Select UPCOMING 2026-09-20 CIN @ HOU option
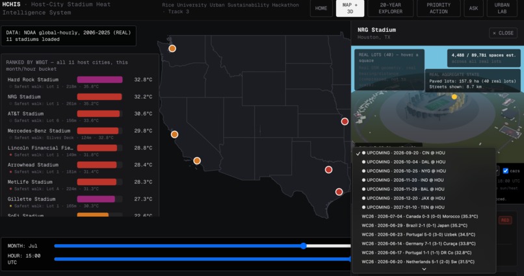The height and width of the screenshot is (276, 524). pyautogui.click(x=424, y=153)
